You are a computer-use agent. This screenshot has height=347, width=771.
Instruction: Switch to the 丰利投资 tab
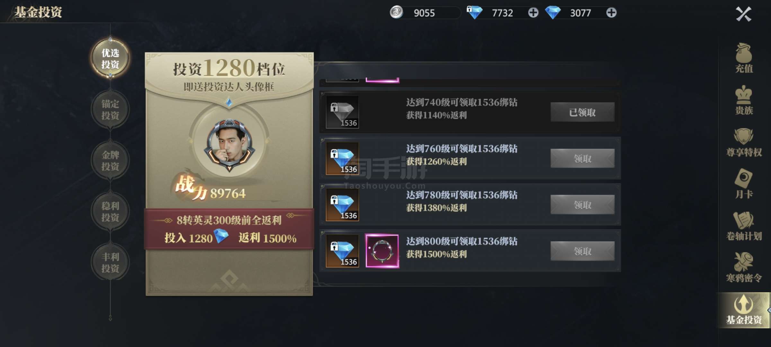[110, 262]
